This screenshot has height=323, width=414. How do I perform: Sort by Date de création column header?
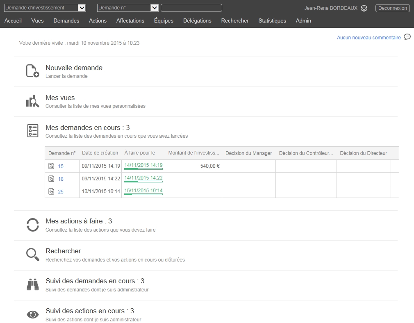point(100,153)
